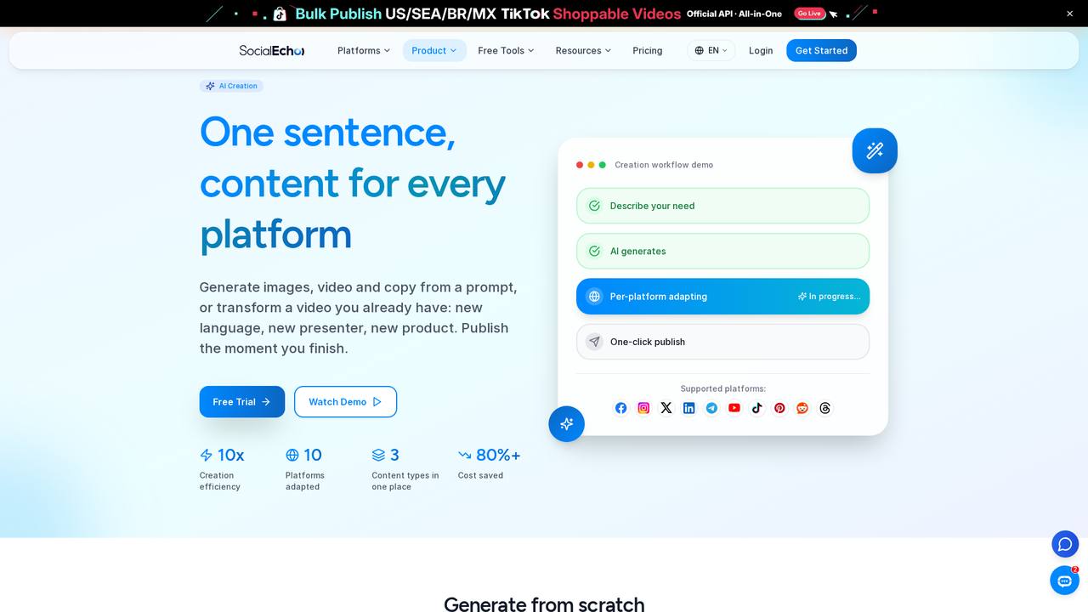Open the EN language selector
Viewport: 1088px width, 612px height.
pyautogui.click(x=711, y=50)
